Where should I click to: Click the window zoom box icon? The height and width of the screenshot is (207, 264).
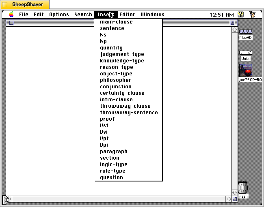pyautogui.click(x=232, y=23)
